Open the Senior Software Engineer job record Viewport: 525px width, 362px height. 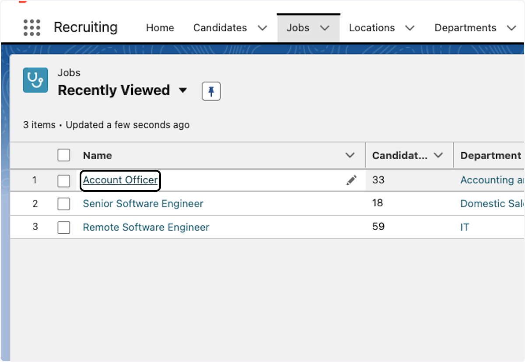coord(143,204)
